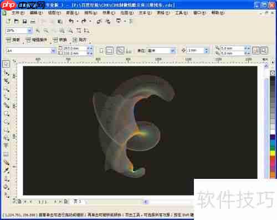The height and width of the screenshot is (220, 277).
Task: Select the Pick tool in the toolbox
Action: [x=6, y=64]
